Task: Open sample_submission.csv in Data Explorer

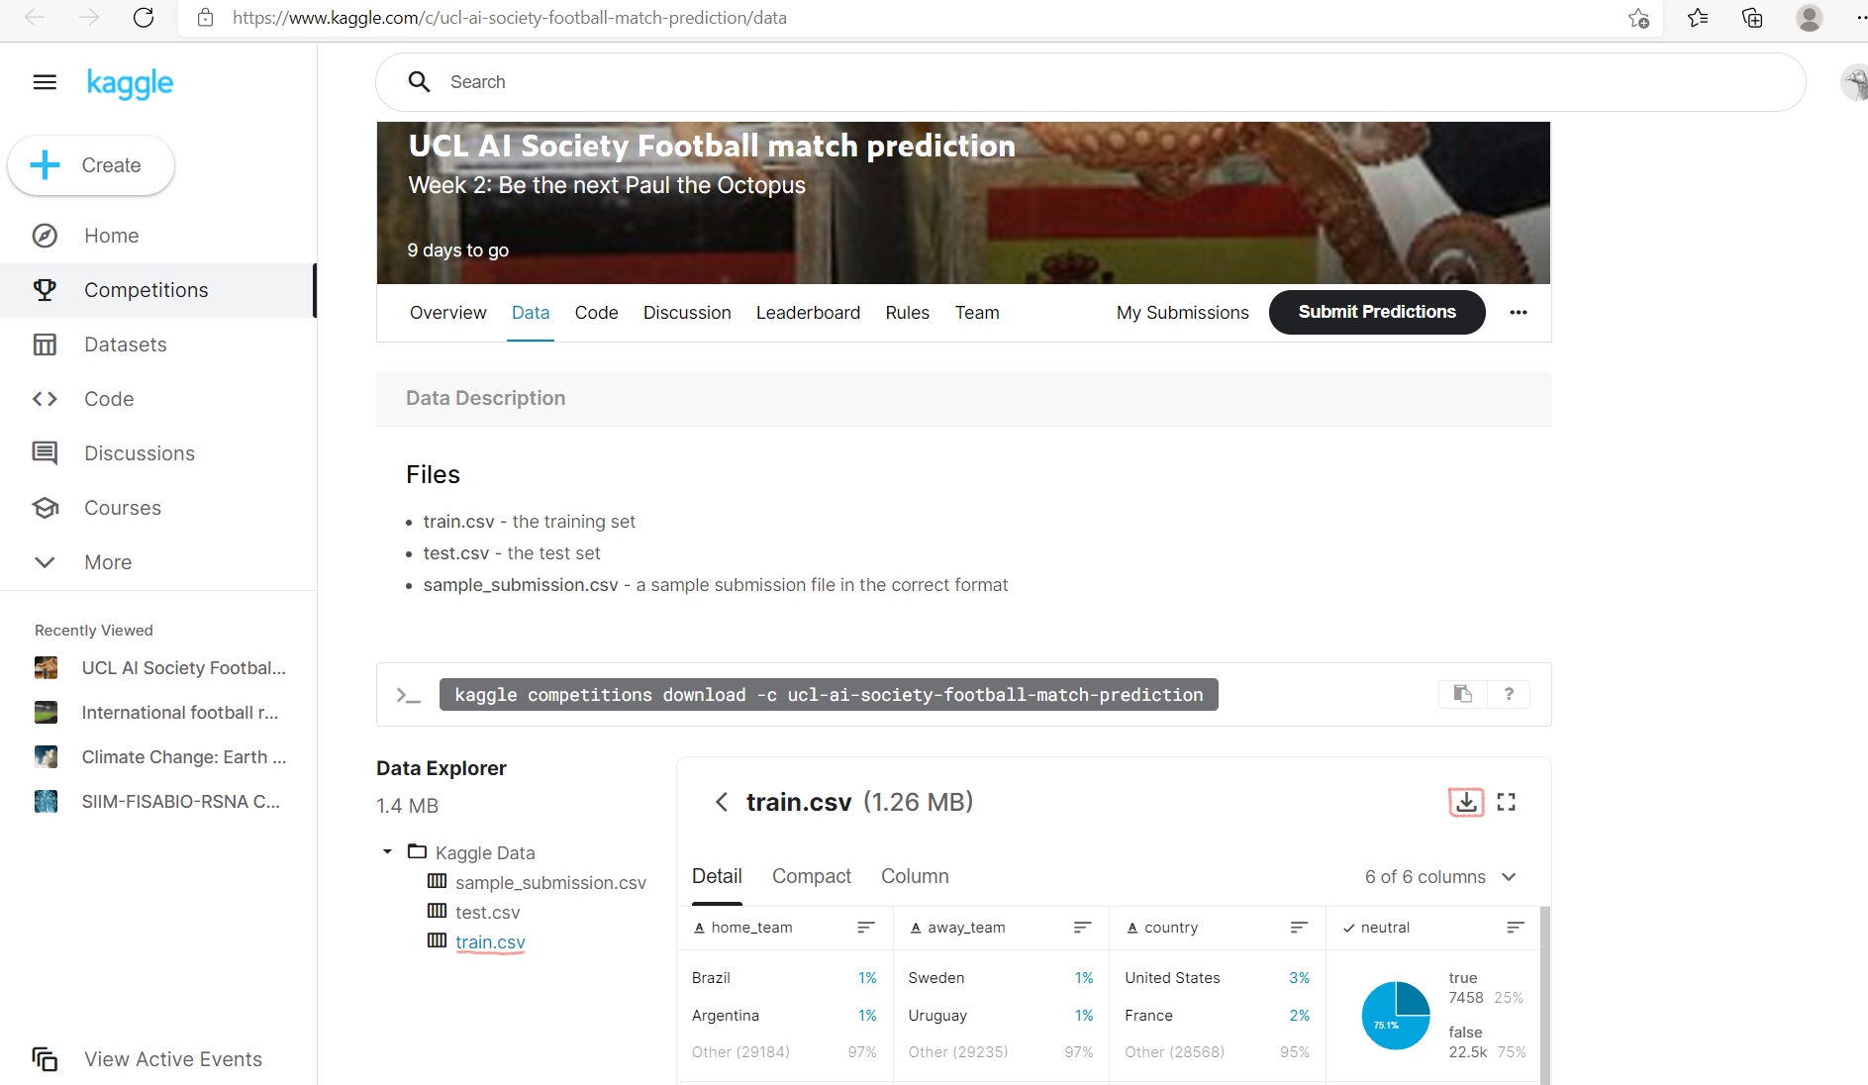Action: click(x=550, y=883)
